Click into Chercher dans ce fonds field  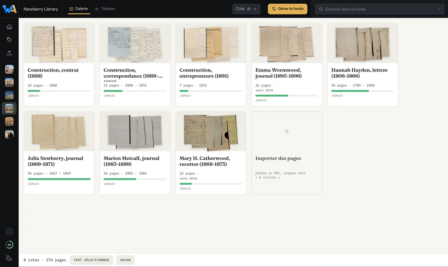(380, 9)
